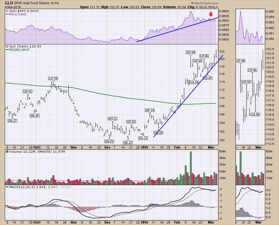The width and height of the screenshot is (279, 225).
Task: Click the volume bars icon beside Volume legend
Action: [7, 152]
